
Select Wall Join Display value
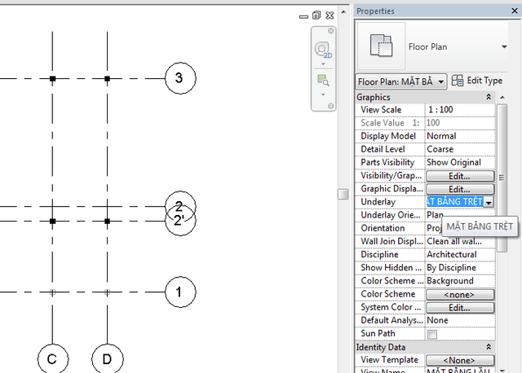point(460,241)
